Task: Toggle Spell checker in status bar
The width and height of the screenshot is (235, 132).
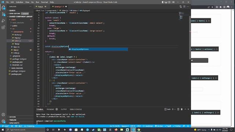Action: pos(168,126)
